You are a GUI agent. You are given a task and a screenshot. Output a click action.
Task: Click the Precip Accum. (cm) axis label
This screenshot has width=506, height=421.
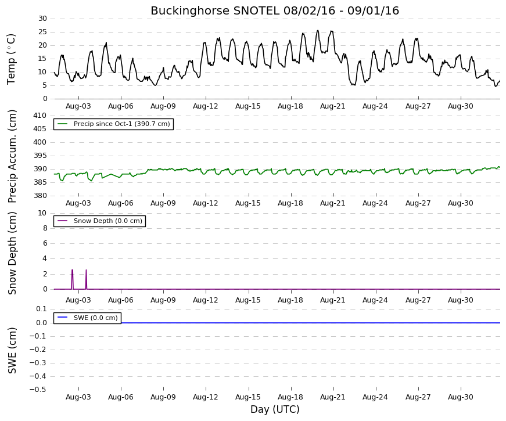(x=12, y=156)
